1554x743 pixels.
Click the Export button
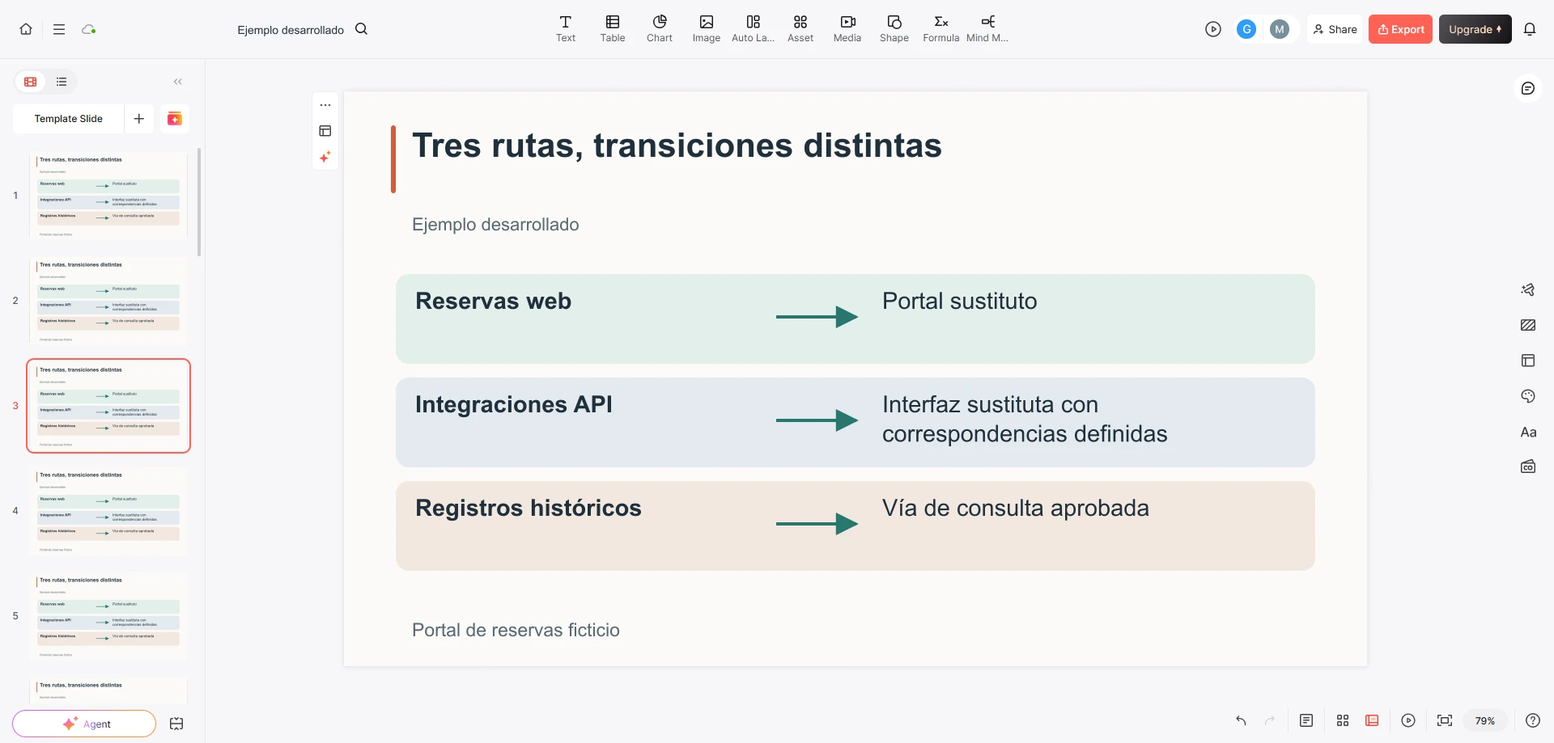coord(1400,29)
